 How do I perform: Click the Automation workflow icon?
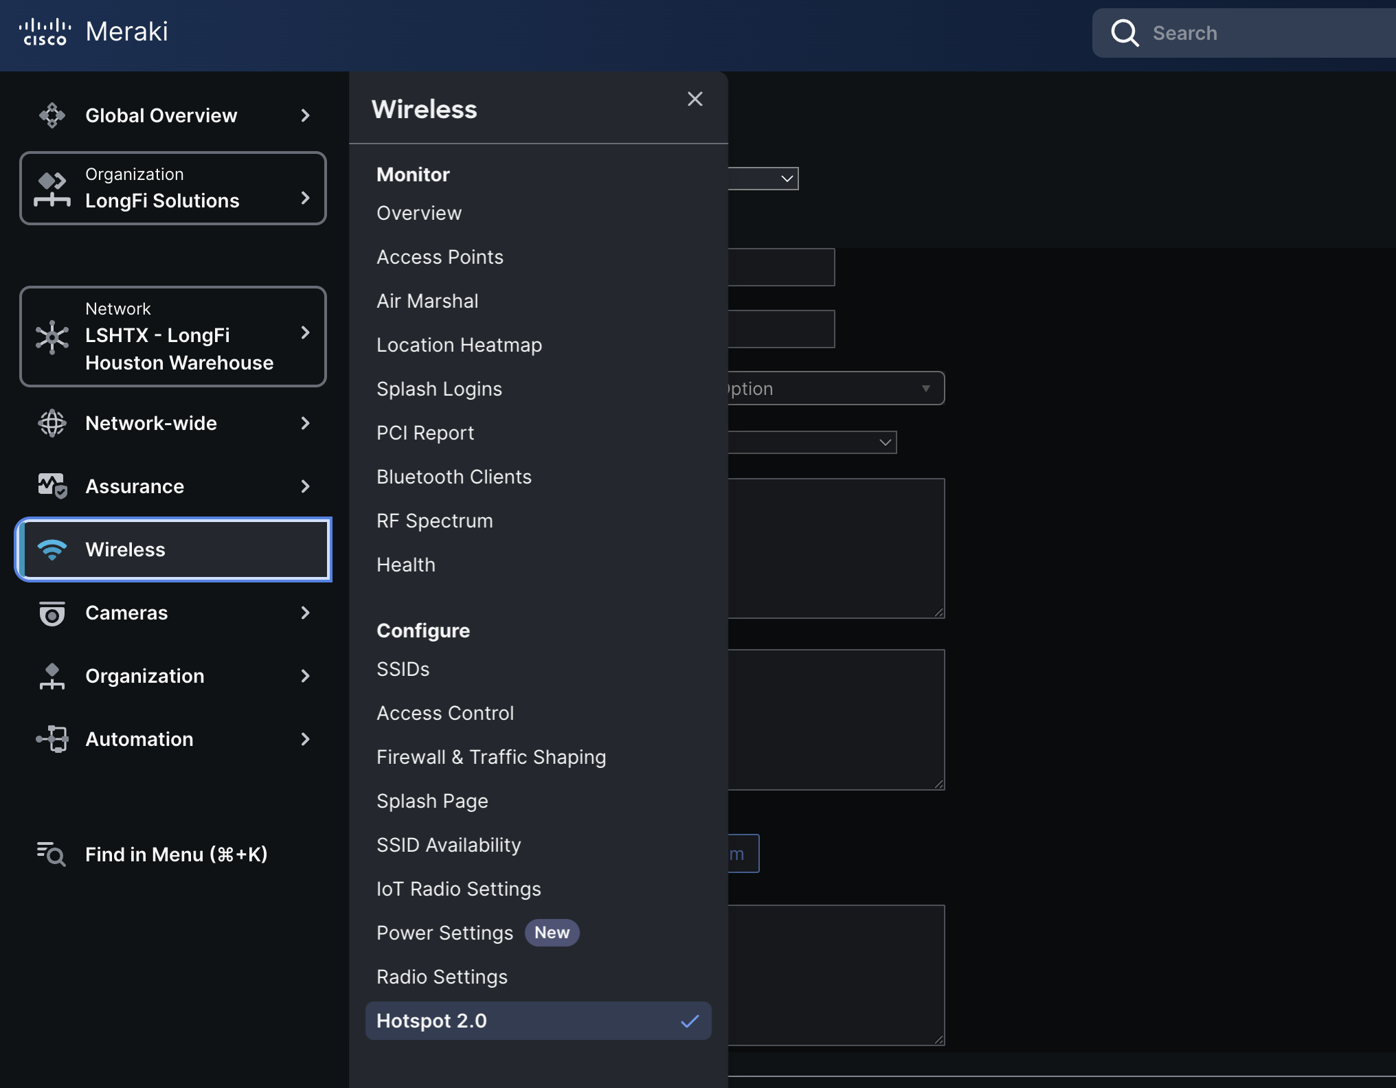[x=52, y=739]
